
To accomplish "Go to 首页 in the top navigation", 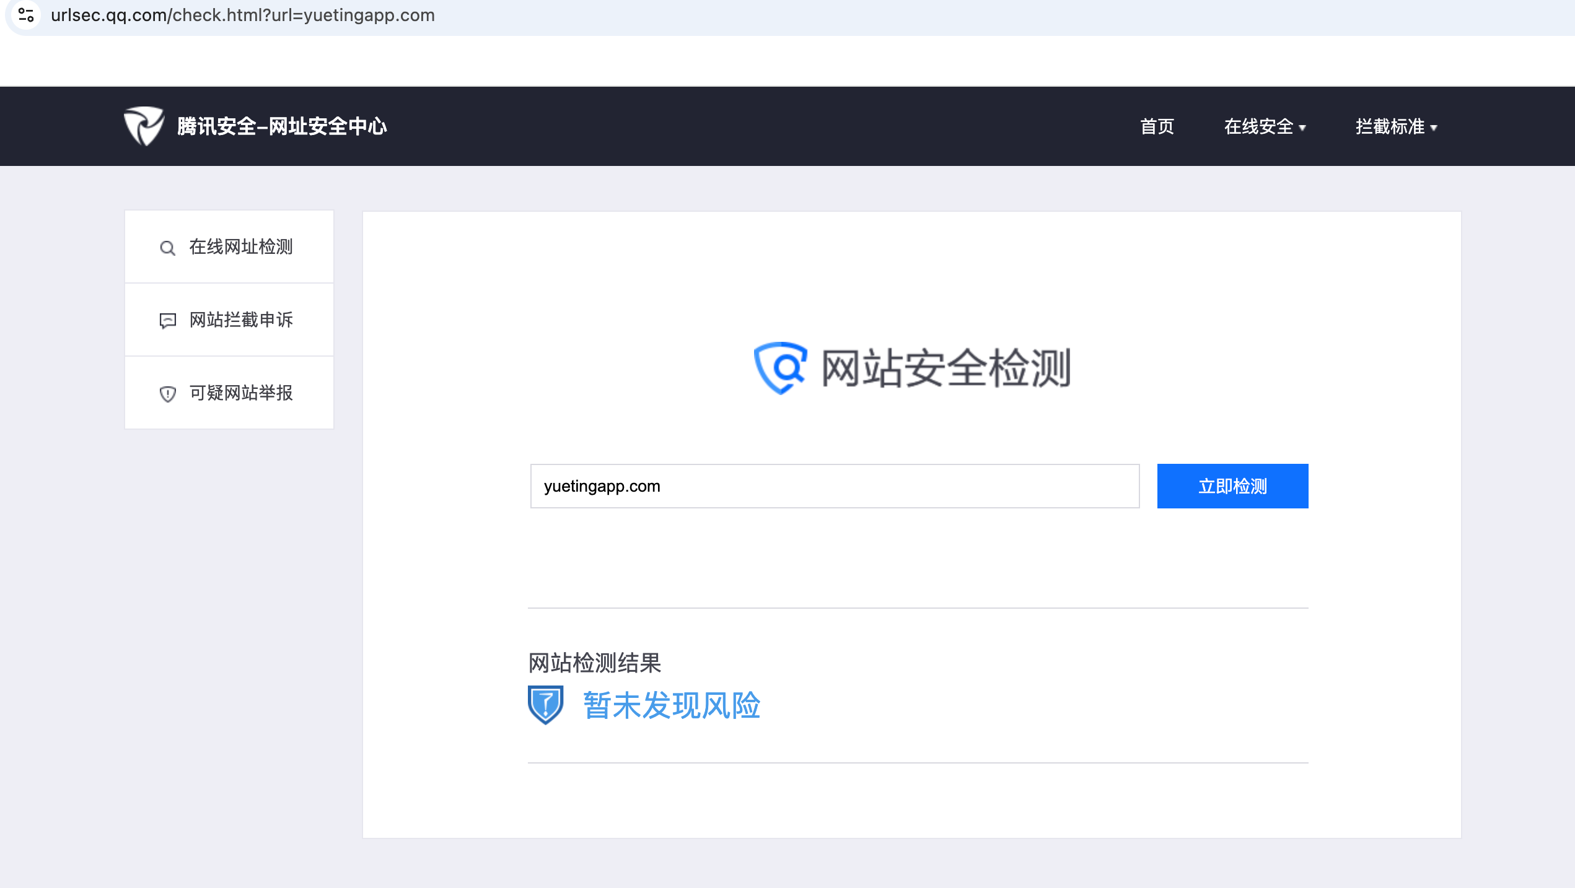I will [1157, 126].
